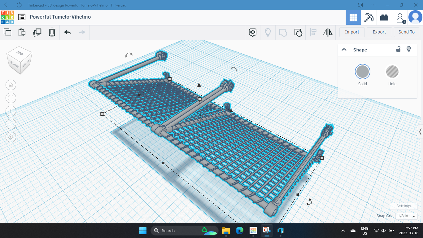Open the Snap Grid dropdown
Screen dimensions: 423x238
pos(406,216)
